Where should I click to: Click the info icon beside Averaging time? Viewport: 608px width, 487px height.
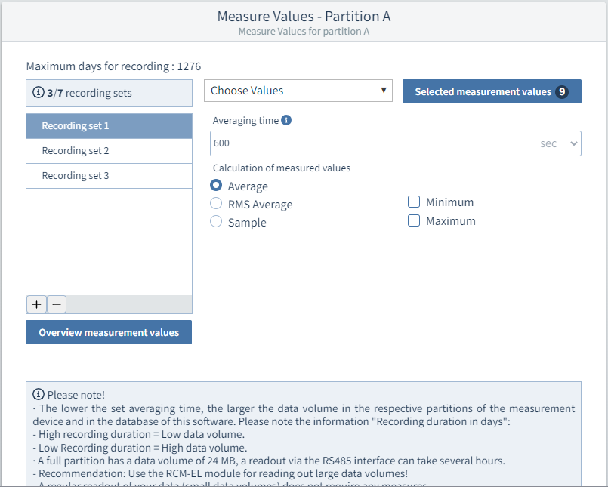coord(286,120)
